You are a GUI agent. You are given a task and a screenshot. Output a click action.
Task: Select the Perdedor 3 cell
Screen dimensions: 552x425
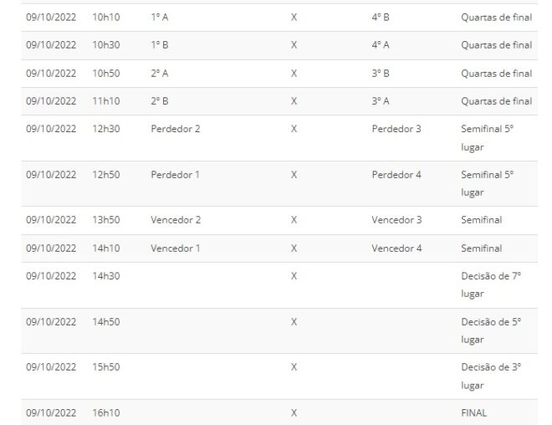396,129
